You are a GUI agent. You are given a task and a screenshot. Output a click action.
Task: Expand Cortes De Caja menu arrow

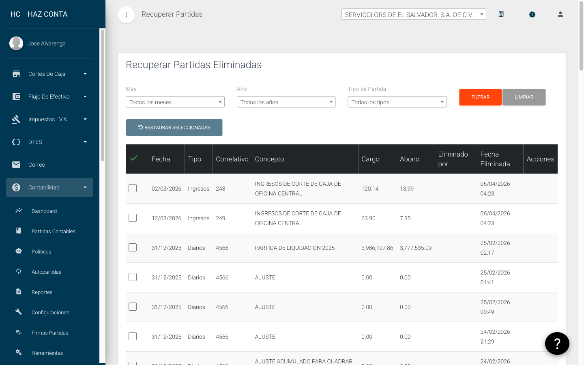click(x=85, y=74)
